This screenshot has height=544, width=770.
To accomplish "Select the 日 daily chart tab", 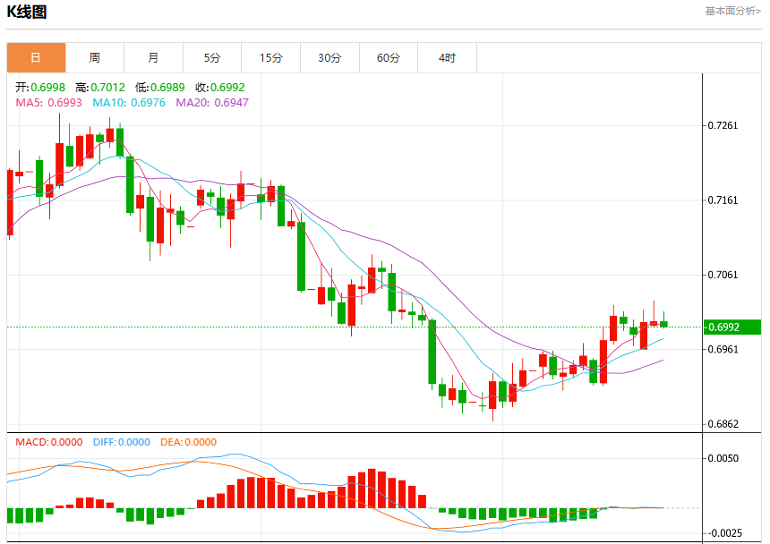I will pyautogui.click(x=36, y=58).
